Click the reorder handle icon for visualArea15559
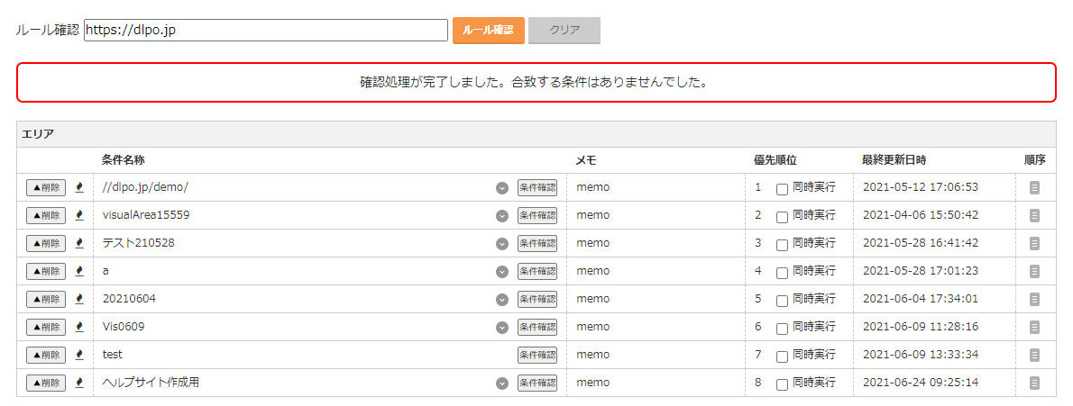This screenshot has height=406, width=1073. coord(1035,216)
